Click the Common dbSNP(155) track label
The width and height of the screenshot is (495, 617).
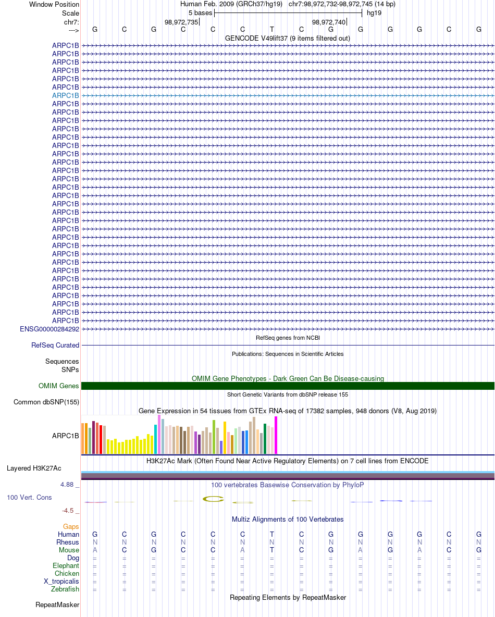[46, 402]
